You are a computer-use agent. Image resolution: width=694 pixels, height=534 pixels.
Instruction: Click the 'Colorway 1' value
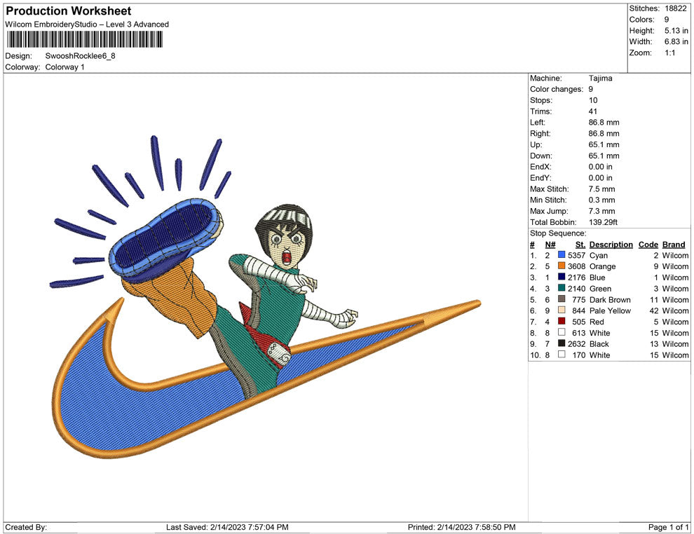coord(64,67)
